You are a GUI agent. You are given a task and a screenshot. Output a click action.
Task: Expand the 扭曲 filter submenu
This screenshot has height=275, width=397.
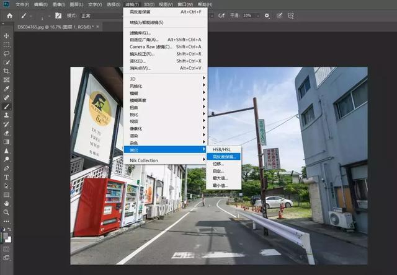166,107
